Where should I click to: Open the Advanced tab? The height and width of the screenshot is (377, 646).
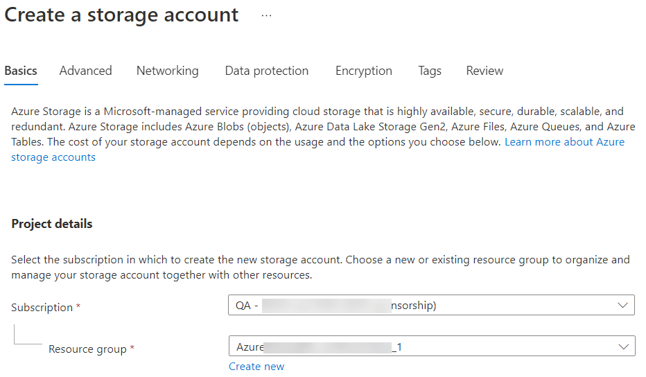[x=86, y=71]
